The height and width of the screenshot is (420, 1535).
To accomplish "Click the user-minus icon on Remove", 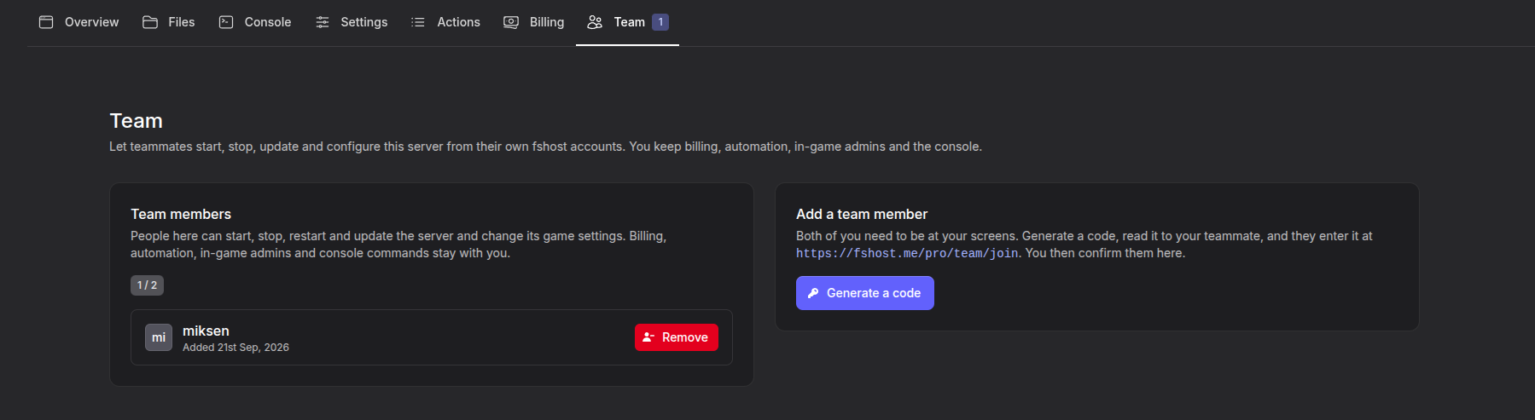I will click(x=648, y=337).
